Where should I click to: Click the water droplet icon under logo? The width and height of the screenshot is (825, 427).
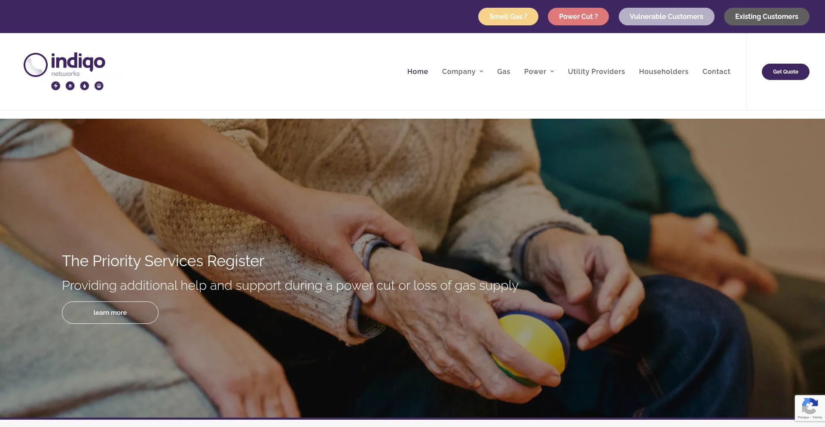coord(85,86)
